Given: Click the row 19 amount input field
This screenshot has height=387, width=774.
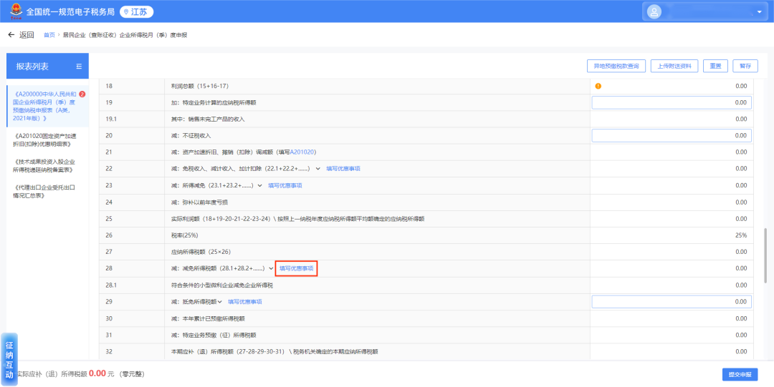Looking at the screenshot, I should pos(671,102).
